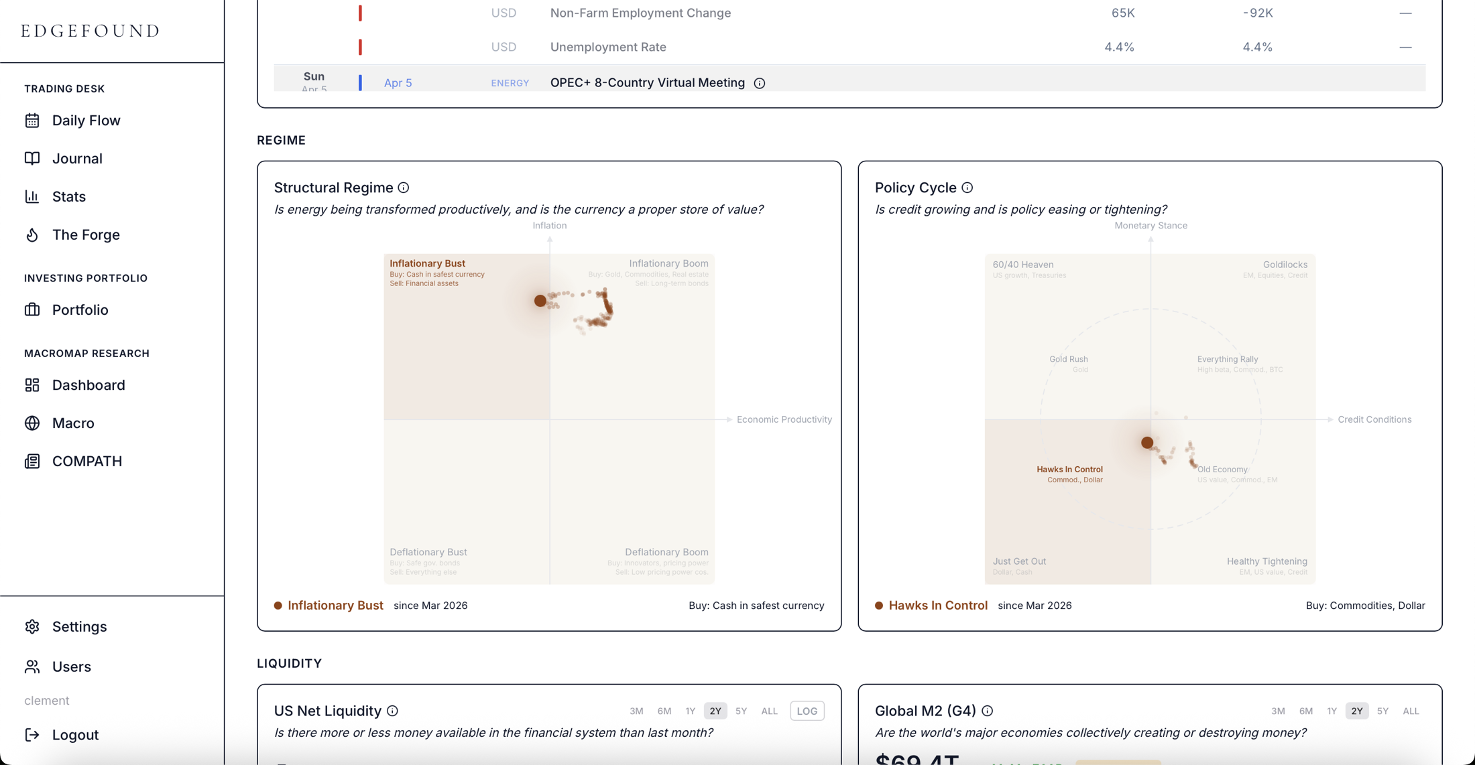This screenshot has width=1475, height=765.
Task: Click the Stats bar chart icon
Action: 32,197
